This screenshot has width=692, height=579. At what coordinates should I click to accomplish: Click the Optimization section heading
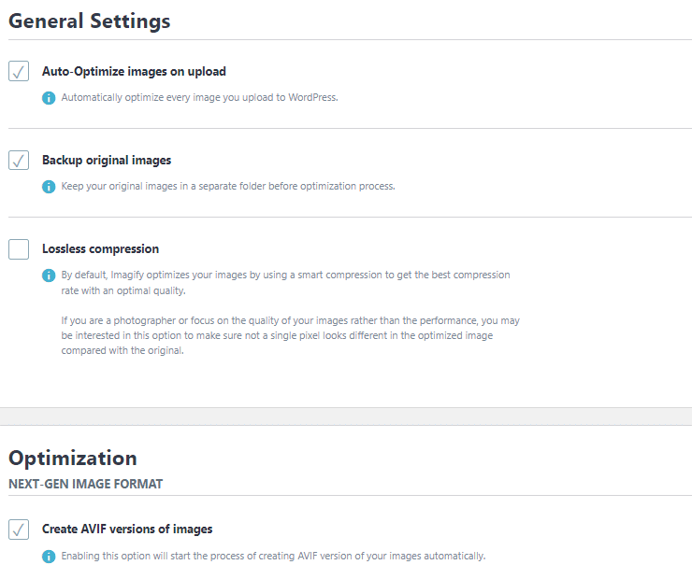pyautogui.click(x=73, y=458)
